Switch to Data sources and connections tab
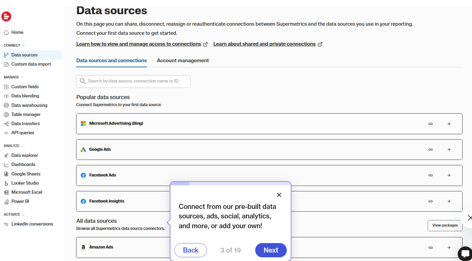 pyautogui.click(x=112, y=61)
